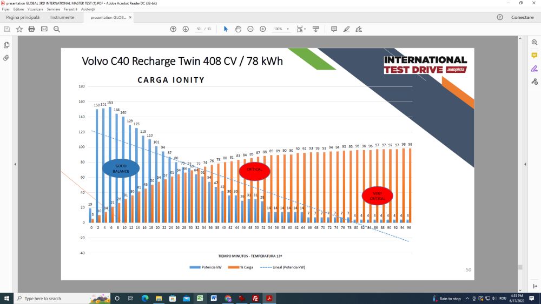
Task: Expand the left navigation pane arrow
Action: (15, 164)
